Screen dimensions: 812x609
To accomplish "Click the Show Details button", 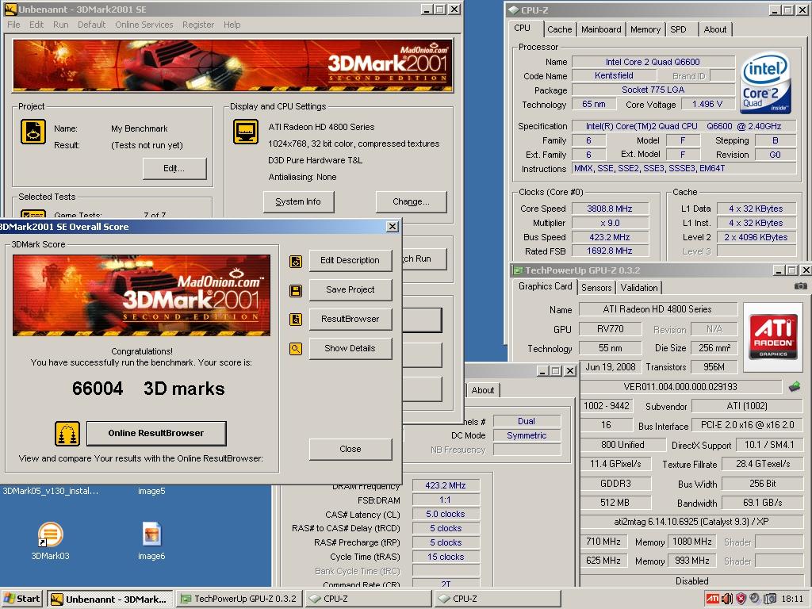I will (350, 349).
